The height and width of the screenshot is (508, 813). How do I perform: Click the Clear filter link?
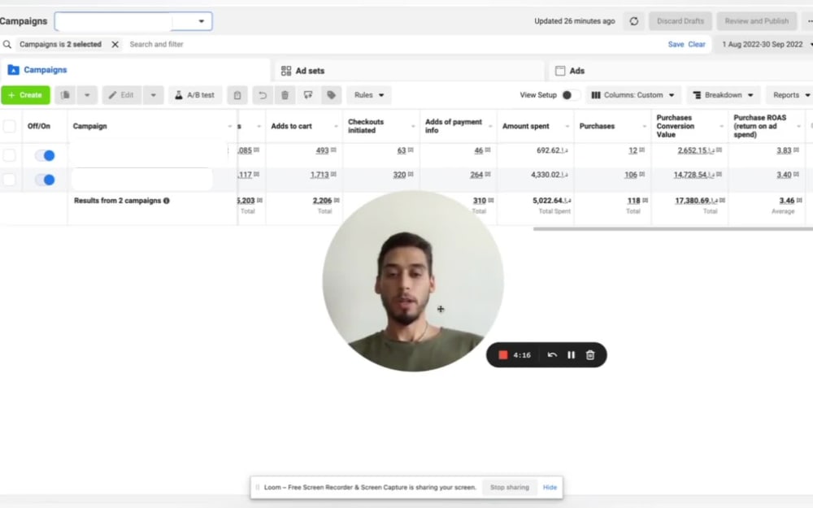pyautogui.click(x=697, y=45)
